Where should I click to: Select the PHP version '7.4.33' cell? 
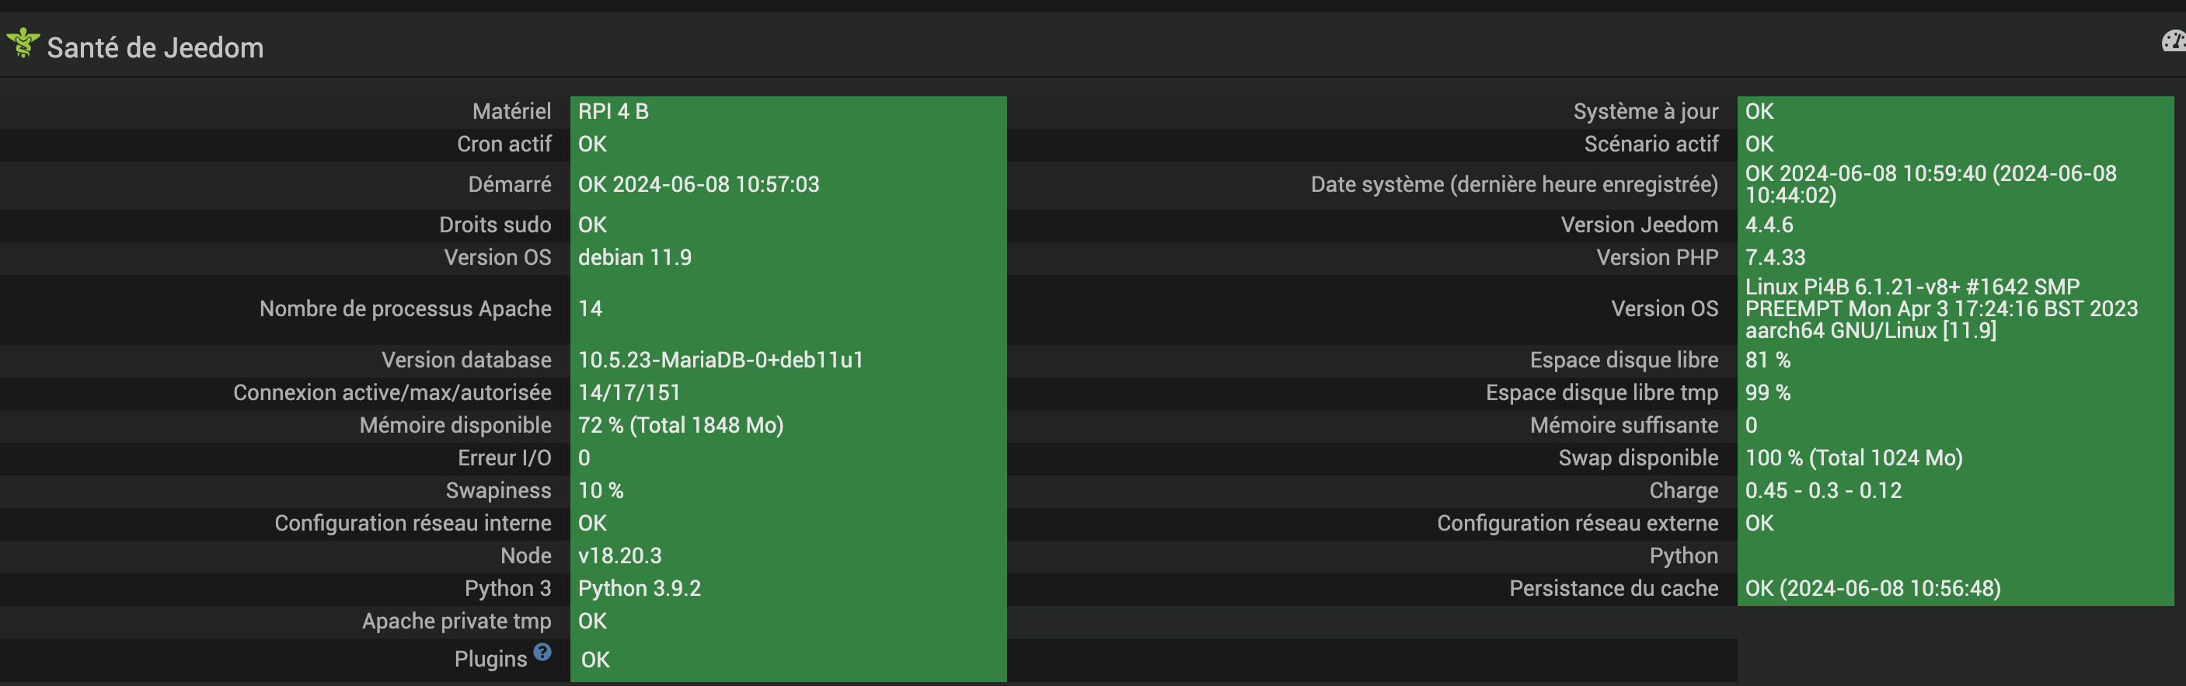pyautogui.click(x=1774, y=257)
